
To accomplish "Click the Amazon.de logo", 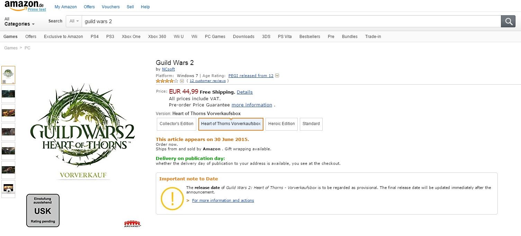I will pos(24,5).
